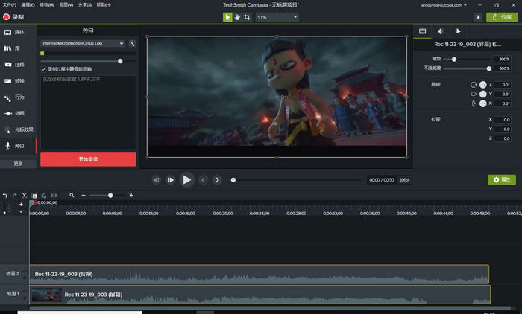Redo action in timeline toolbar

(14, 196)
